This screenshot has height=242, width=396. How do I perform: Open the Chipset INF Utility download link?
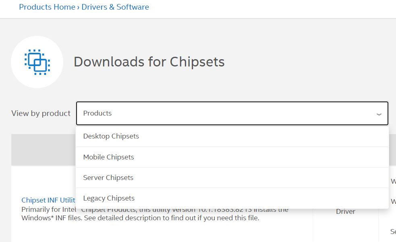pyautogui.click(x=48, y=200)
